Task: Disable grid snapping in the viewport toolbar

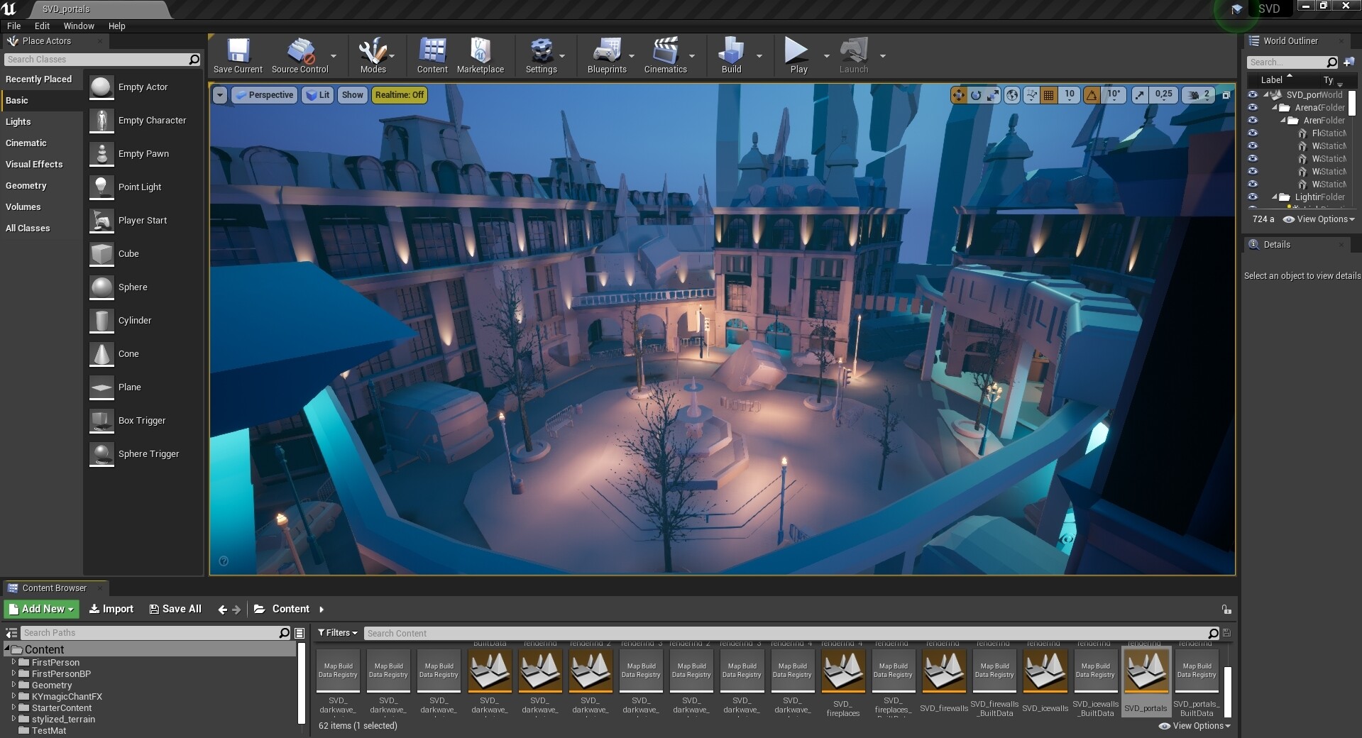Action: 1048,94
